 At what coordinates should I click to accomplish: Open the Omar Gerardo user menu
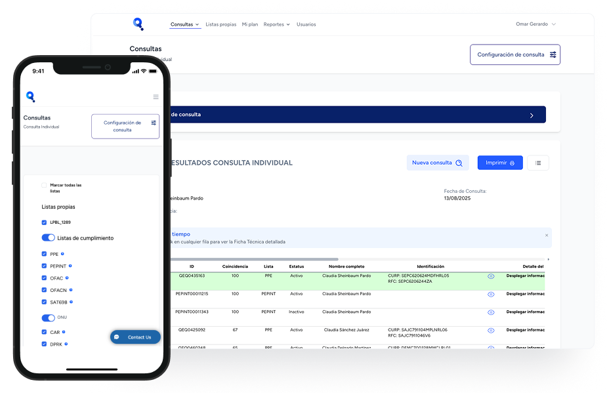[535, 24]
